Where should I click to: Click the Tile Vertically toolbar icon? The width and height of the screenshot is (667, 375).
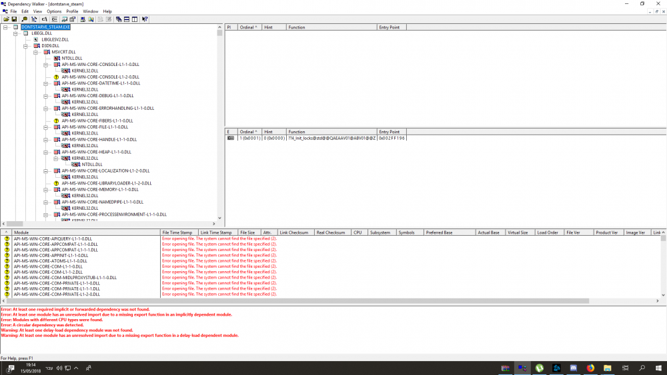coord(135,19)
